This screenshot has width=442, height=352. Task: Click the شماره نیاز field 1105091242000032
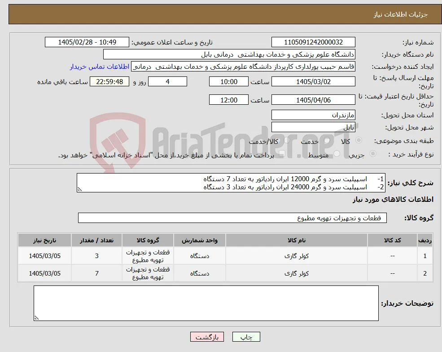click(x=313, y=42)
